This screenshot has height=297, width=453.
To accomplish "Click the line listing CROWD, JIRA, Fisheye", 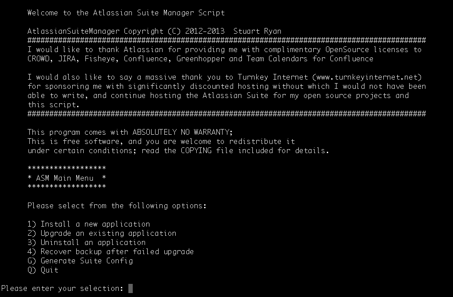I will click(x=200, y=59).
